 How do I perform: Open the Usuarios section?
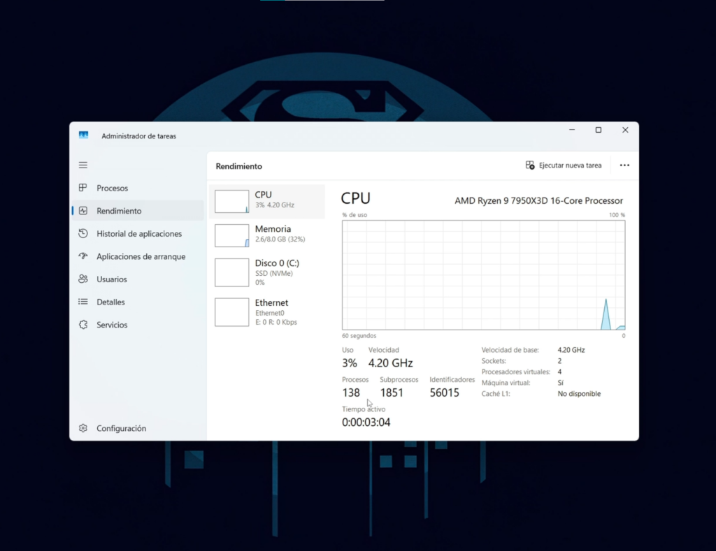[x=83, y=279]
